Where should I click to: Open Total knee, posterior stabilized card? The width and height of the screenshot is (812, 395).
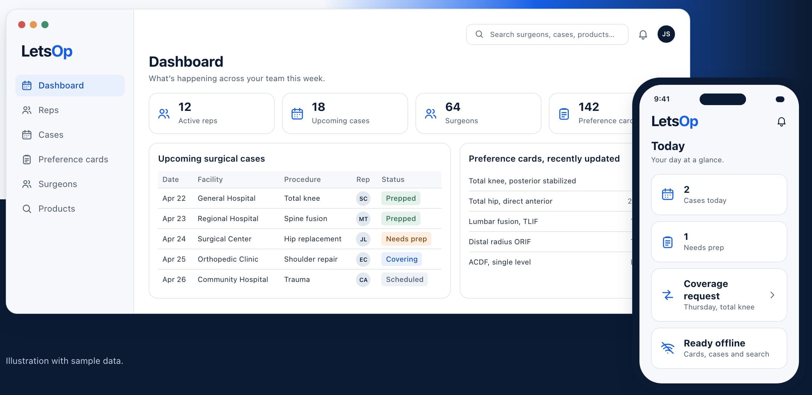pyautogui.click(x=550, y=181)
